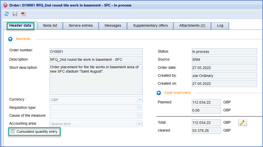Click the Order number field
The height and width of the screenshot is (147, 263).
[96, 52]
